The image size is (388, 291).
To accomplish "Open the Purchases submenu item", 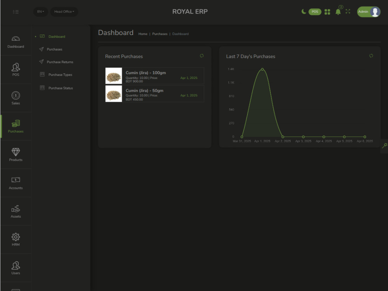I will [54, 49].
